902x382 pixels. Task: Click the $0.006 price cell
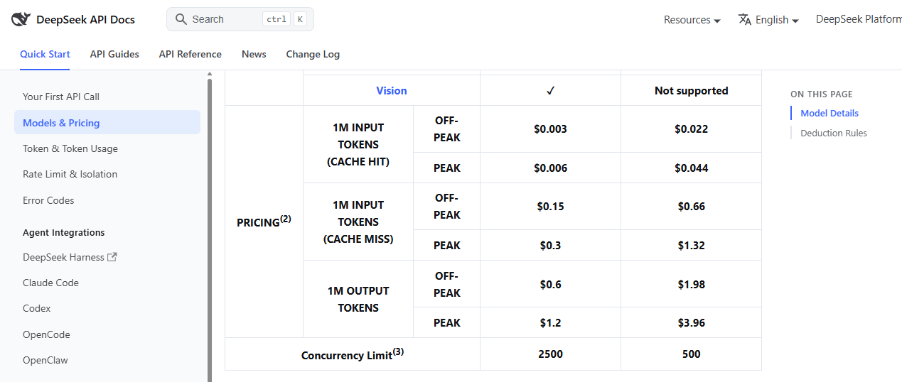pyautogui.click(x=551, y=168)
